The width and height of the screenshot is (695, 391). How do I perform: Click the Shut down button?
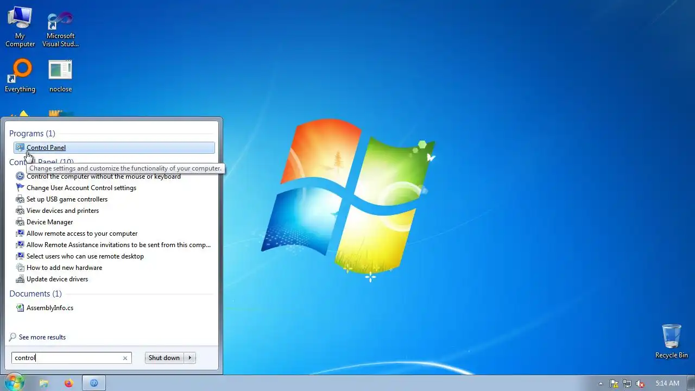click(x=164, y=358)
